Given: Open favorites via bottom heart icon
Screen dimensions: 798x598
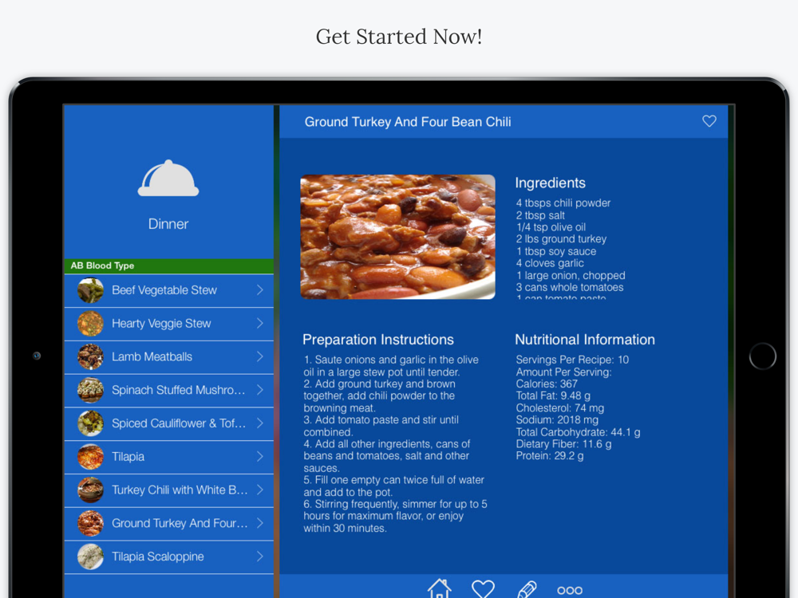Looking at the screenshot, I should click(x=483, y=588).
